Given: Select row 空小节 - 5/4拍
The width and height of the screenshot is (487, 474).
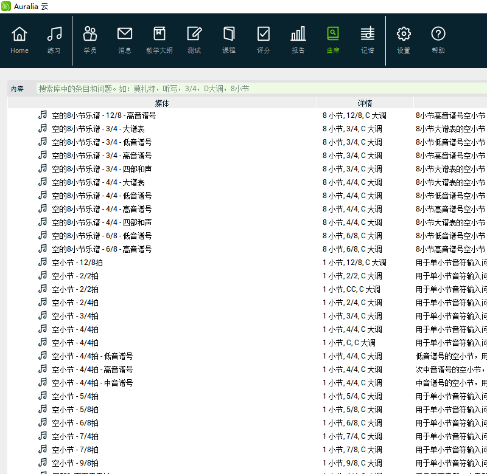Looking at the screenshot, I should pyautogui.click(x=247, y=396).
